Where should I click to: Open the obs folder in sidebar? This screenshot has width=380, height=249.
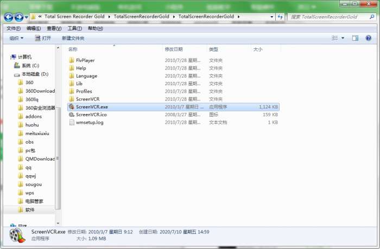pyautogui.click(x=29, y=142)
